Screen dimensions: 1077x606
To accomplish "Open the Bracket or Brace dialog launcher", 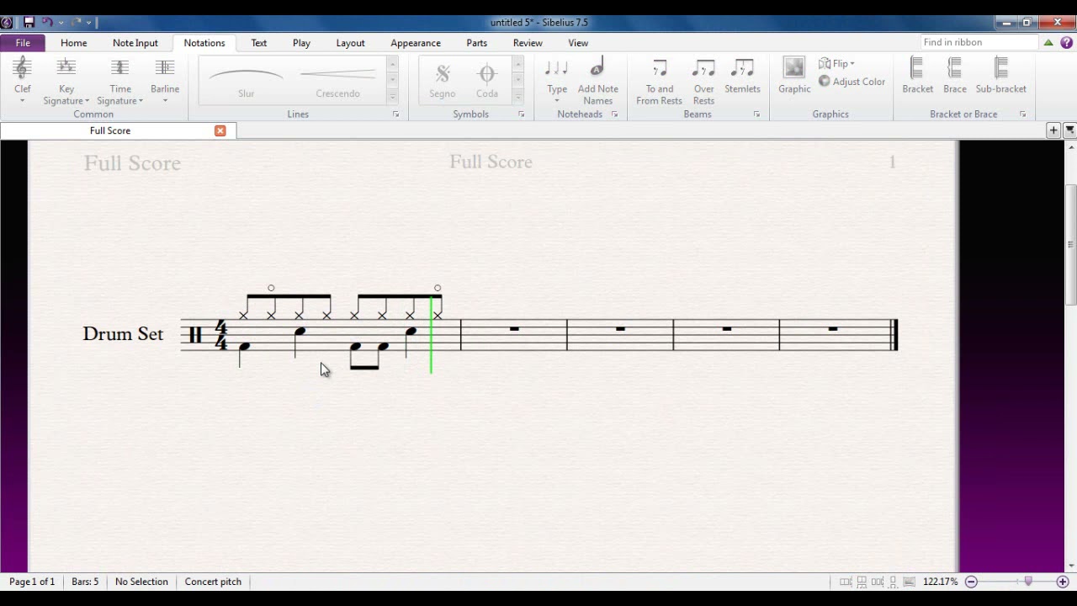I will pos(1022,114).
